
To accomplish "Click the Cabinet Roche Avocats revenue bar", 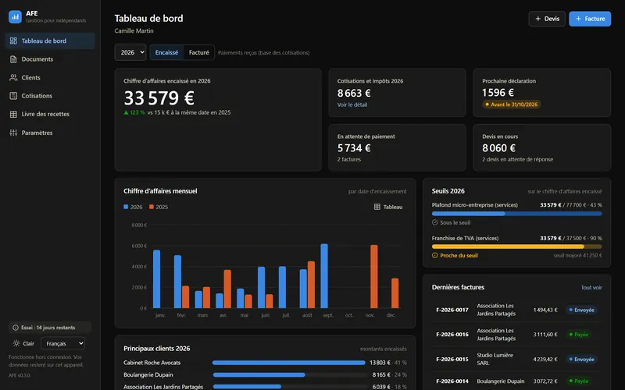I will [x=288, y=363].
